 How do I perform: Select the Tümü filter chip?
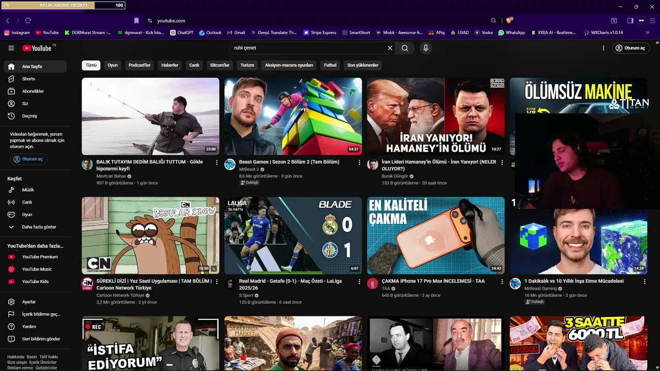point(91,65)
